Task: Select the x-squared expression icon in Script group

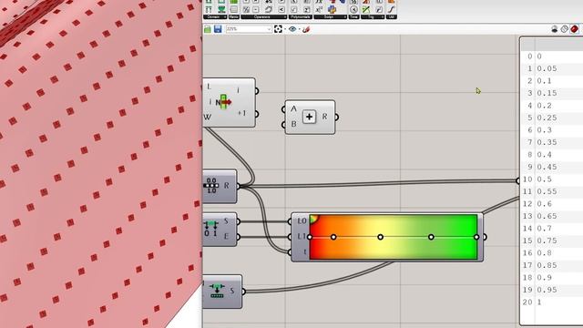Action: (x=319, y=9)
